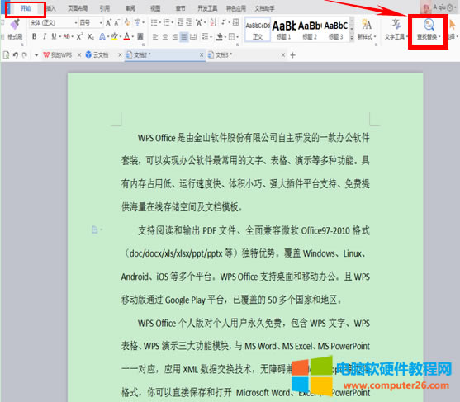Image resolution: width=460 pixels, height=402 pixels.
Task: Click the Select (选择) cursor icon
Action: point(453,26)
